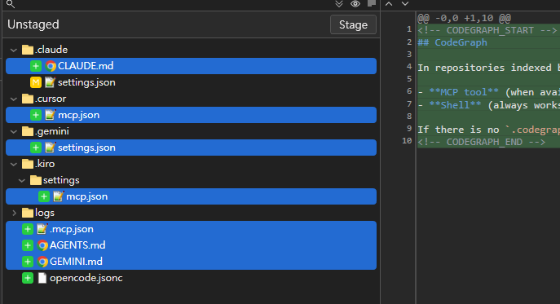Select AGENTS.md file

coord(191,245)
